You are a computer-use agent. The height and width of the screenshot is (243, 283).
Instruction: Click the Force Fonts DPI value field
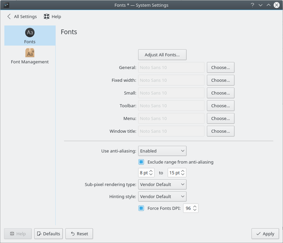188,208
